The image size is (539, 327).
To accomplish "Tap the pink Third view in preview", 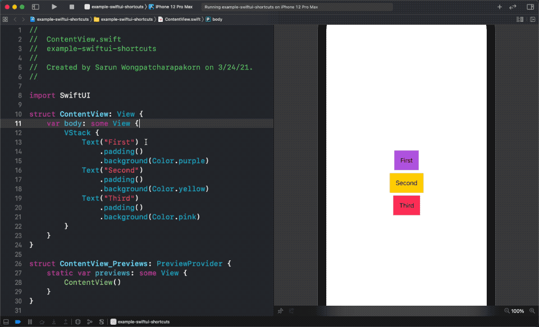I will click(406, 205).
